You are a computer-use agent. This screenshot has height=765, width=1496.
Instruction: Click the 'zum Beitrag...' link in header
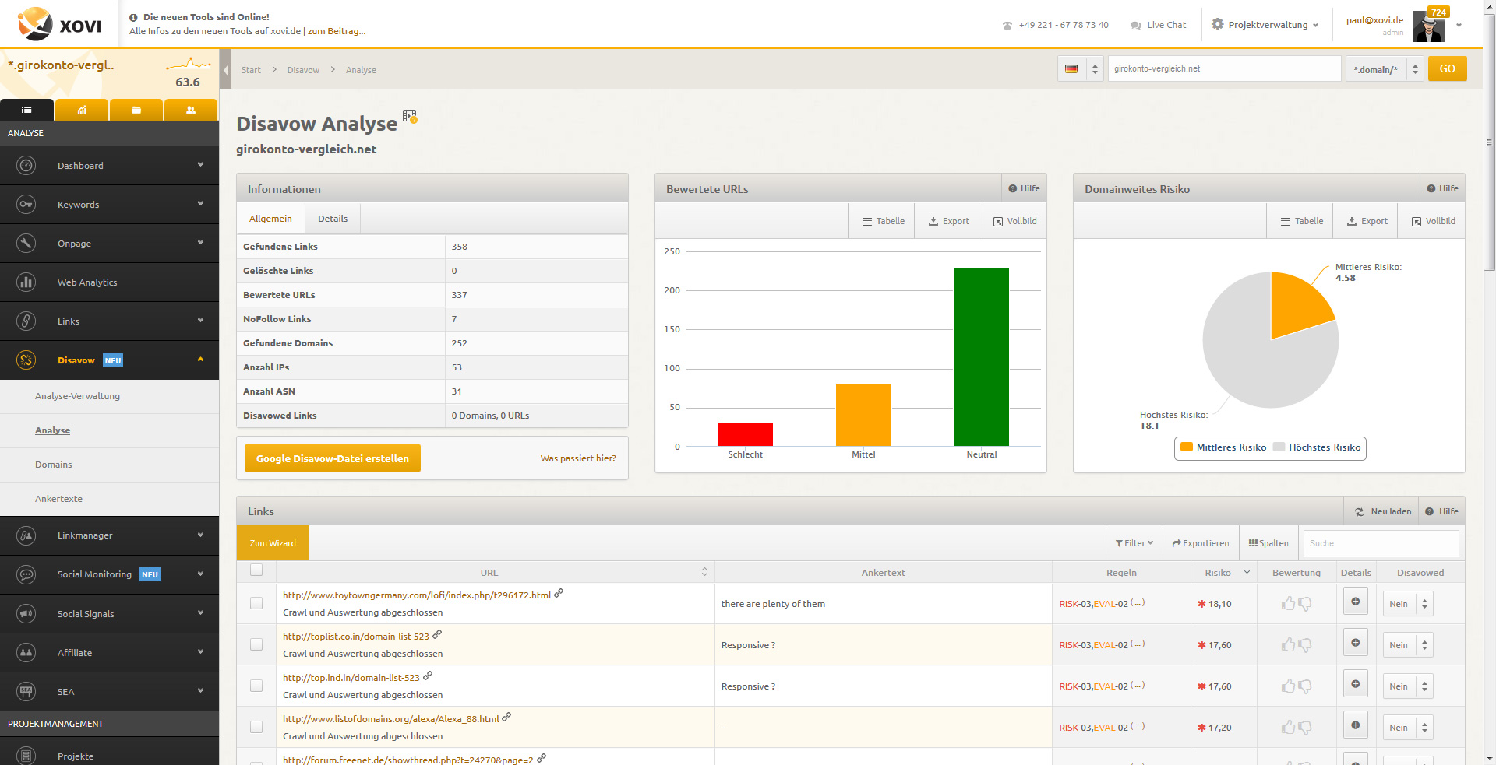[337, 31]
